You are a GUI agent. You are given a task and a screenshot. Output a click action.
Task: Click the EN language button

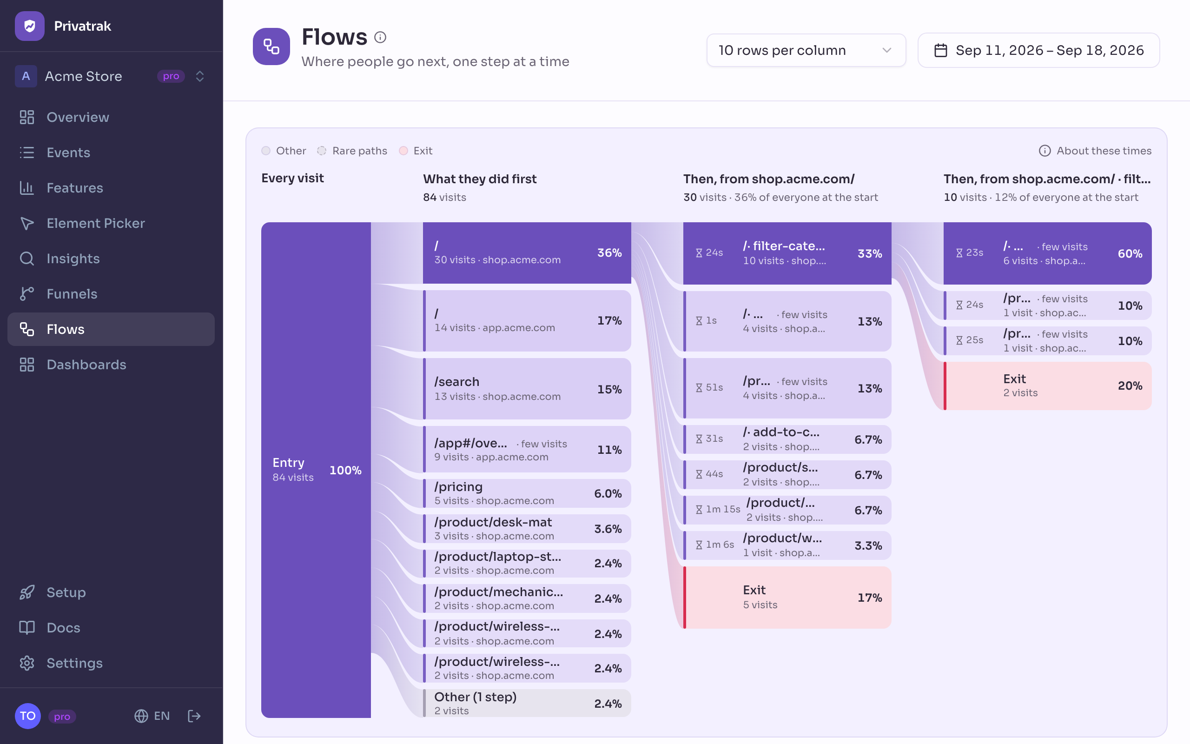152,716
